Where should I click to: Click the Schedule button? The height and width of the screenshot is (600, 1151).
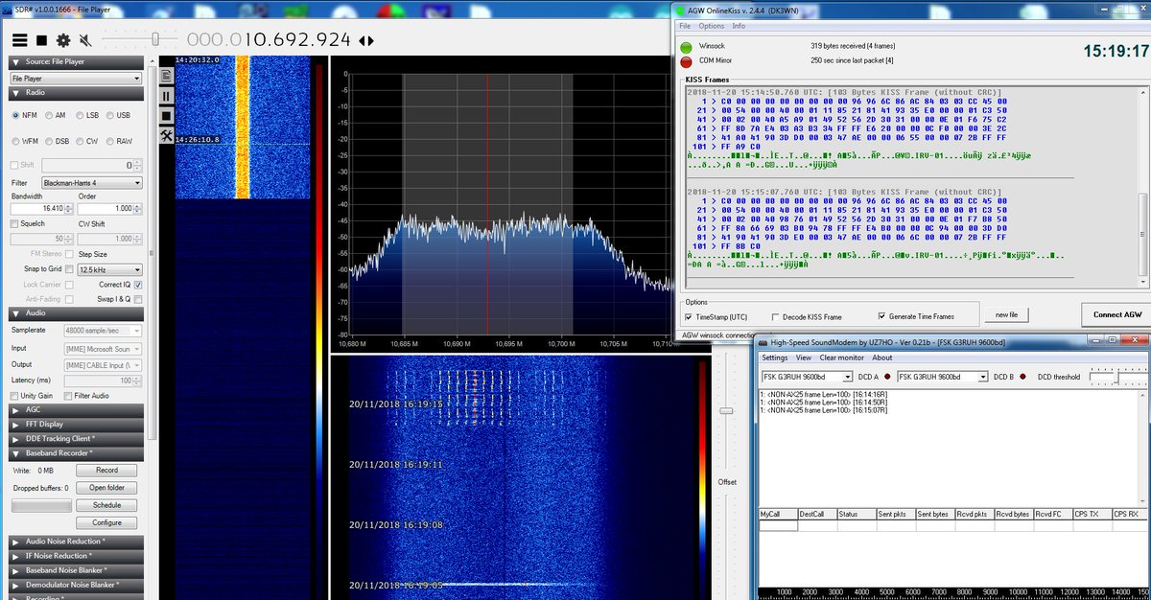(106, 505)
